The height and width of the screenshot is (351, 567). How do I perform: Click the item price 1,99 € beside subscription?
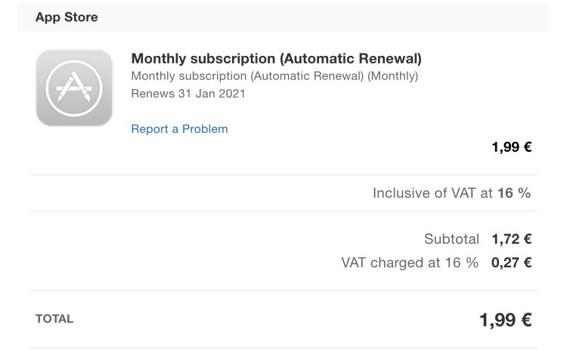pyautogui.click(x=512, y=147)
